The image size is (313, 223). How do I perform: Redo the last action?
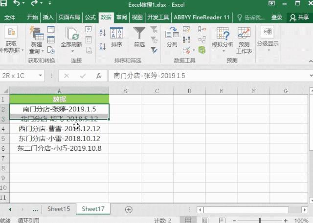pos(34,3)
